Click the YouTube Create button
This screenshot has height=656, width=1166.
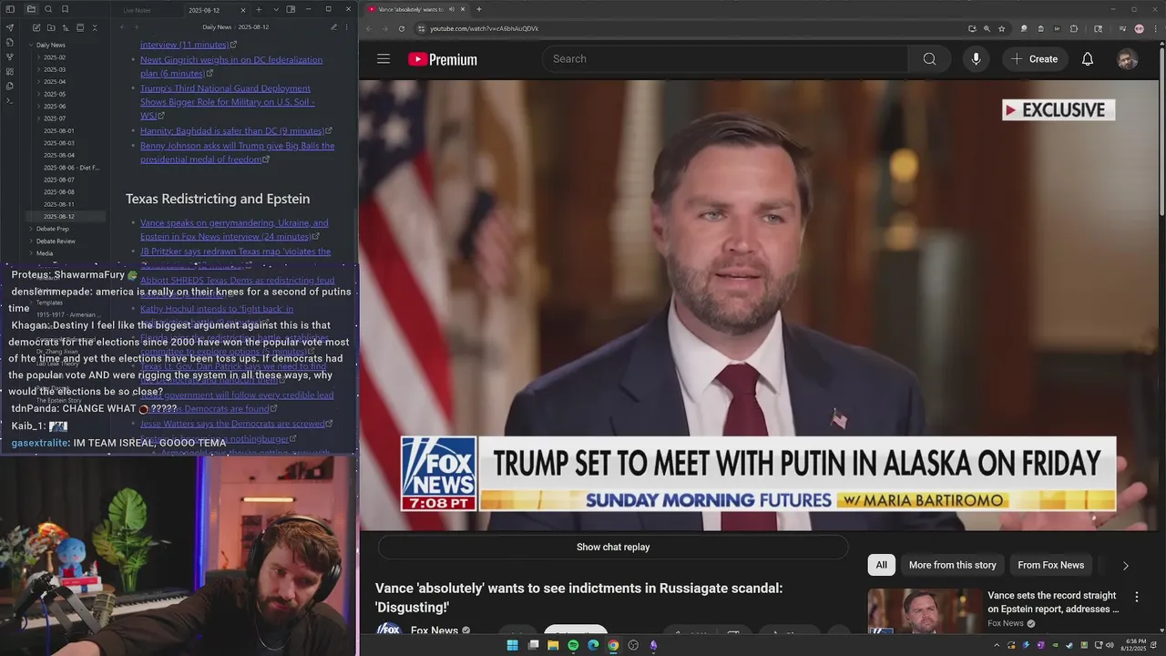tap(1034, 59)
